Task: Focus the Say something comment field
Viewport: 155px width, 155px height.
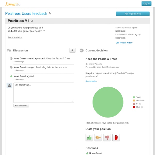Action: coord(44,93)
